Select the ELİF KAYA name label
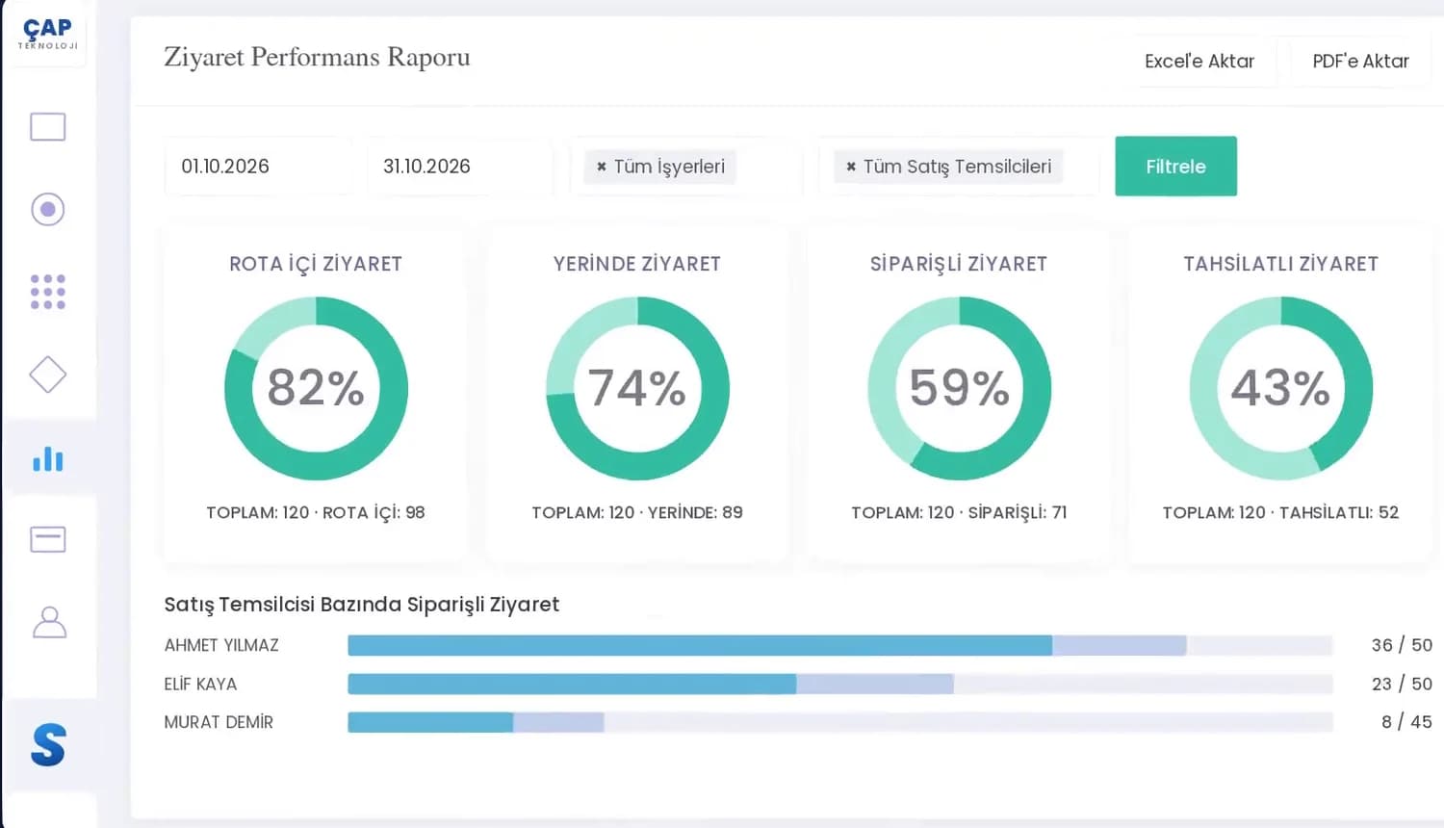Viewport: 1444px width, 828px height. (x=200, y=684)
